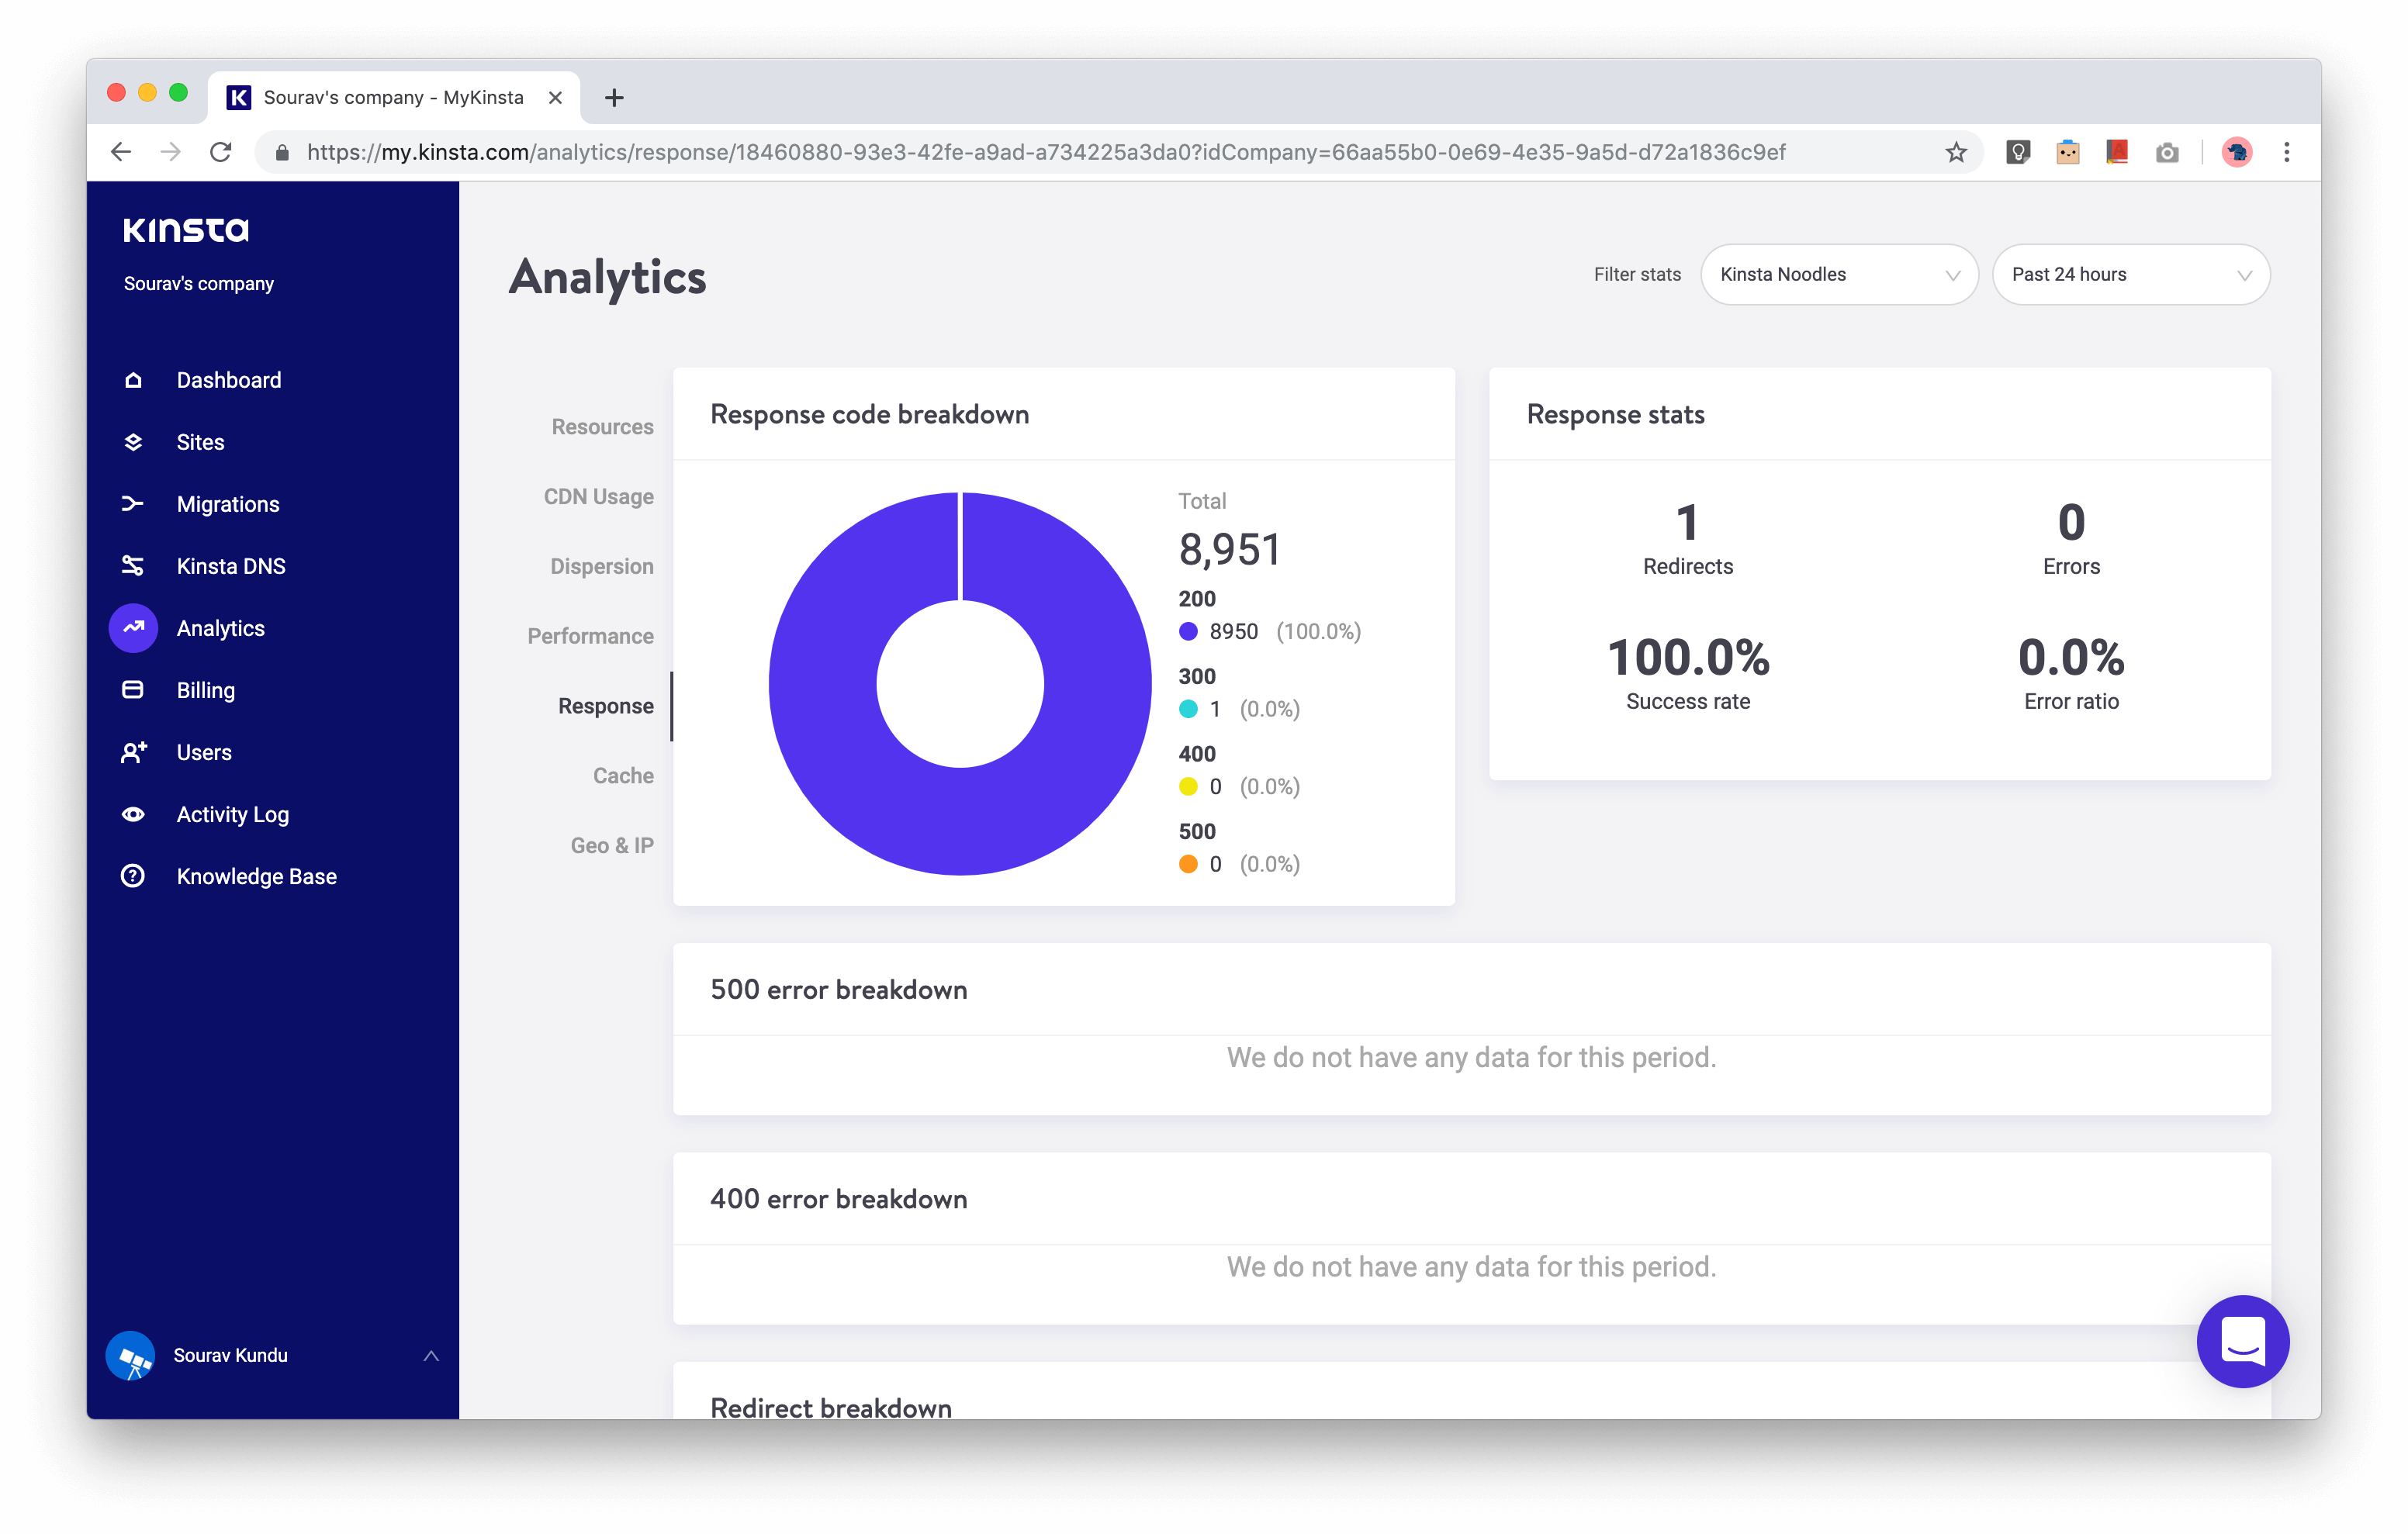The width and height of the screenshot is (2408, 1534).
Task: Navigate to the Performance analytics section
Action: (x=590, y=635)
